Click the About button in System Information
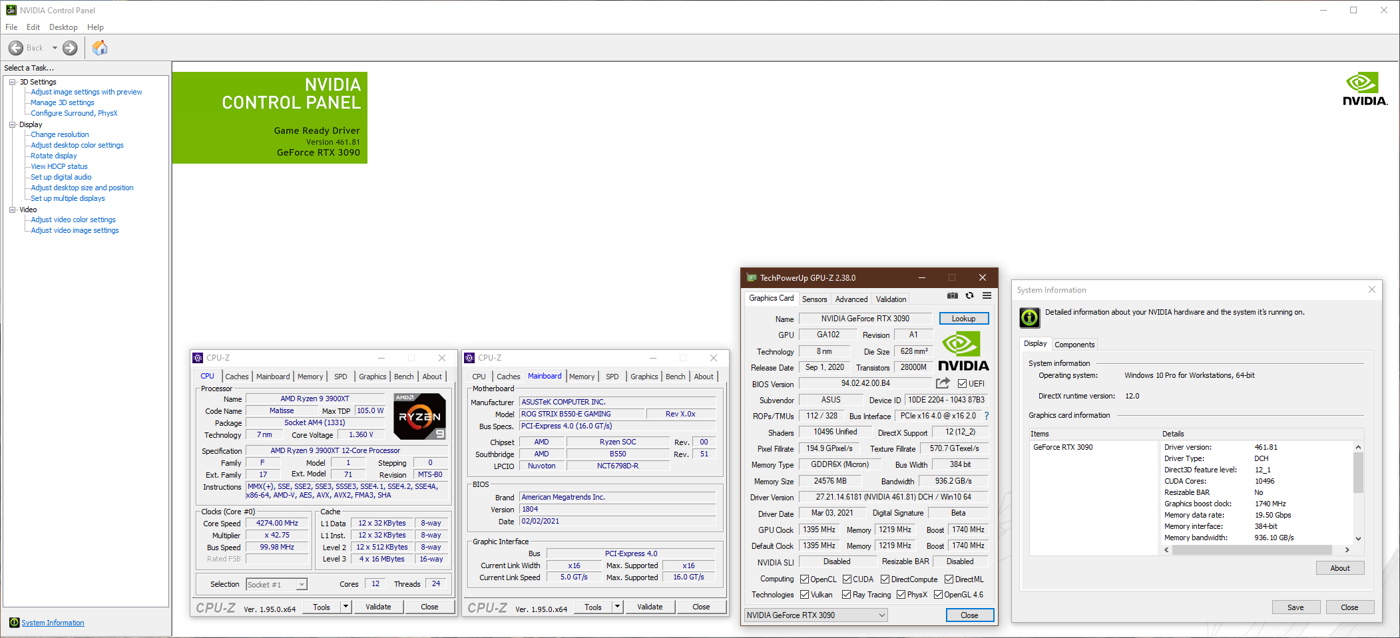 [1339, 568]
